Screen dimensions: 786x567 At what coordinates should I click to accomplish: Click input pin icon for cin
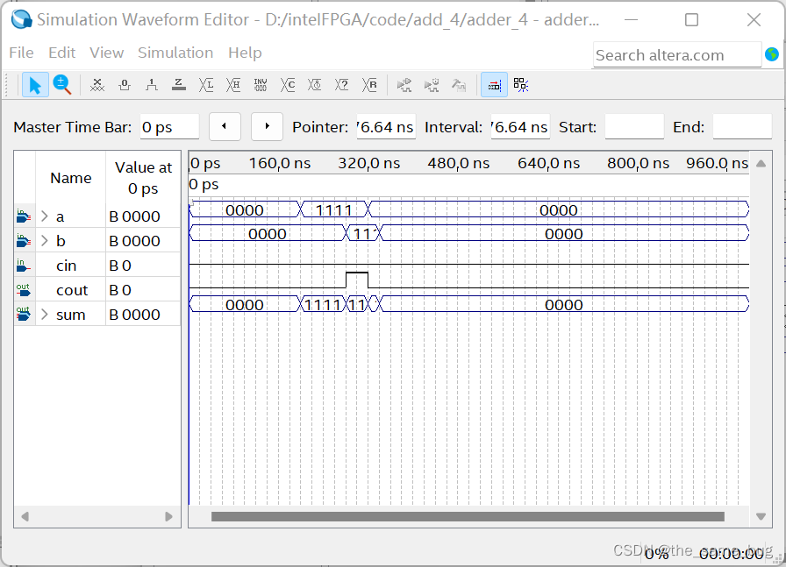pos(23,265)
